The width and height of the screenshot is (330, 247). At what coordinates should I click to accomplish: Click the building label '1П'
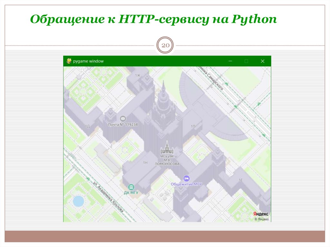pyautogui.click(x=193, y=127)
